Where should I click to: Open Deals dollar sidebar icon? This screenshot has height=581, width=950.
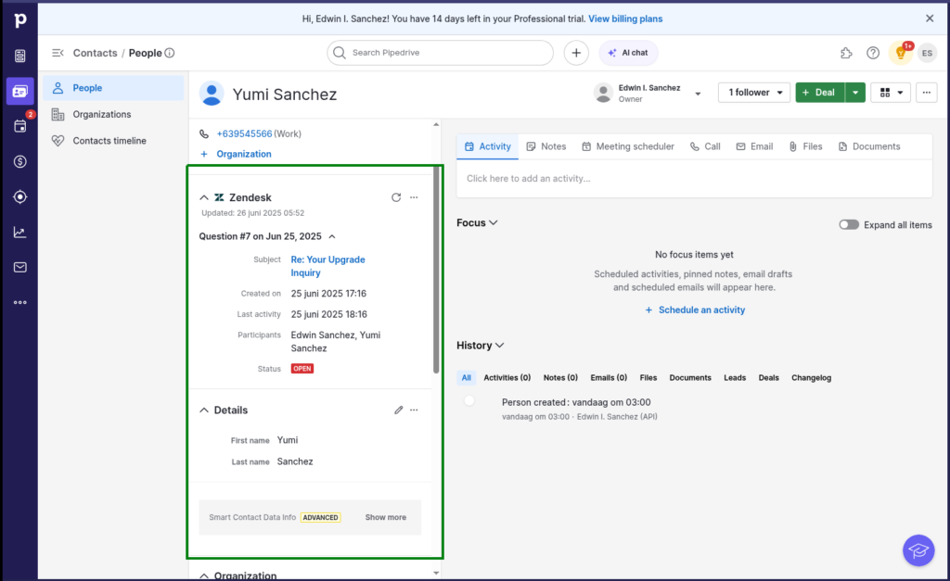[20, 161]
